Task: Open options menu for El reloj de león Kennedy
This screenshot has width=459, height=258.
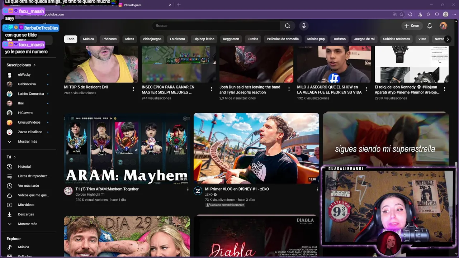Action: (x=444, y=89)
